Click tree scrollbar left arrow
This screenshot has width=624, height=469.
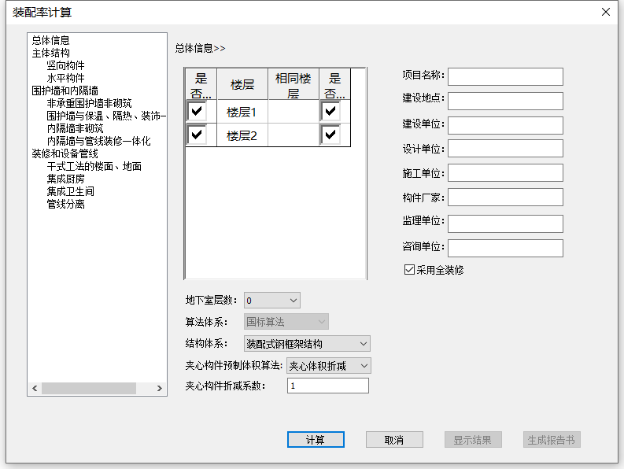[35, 388]
